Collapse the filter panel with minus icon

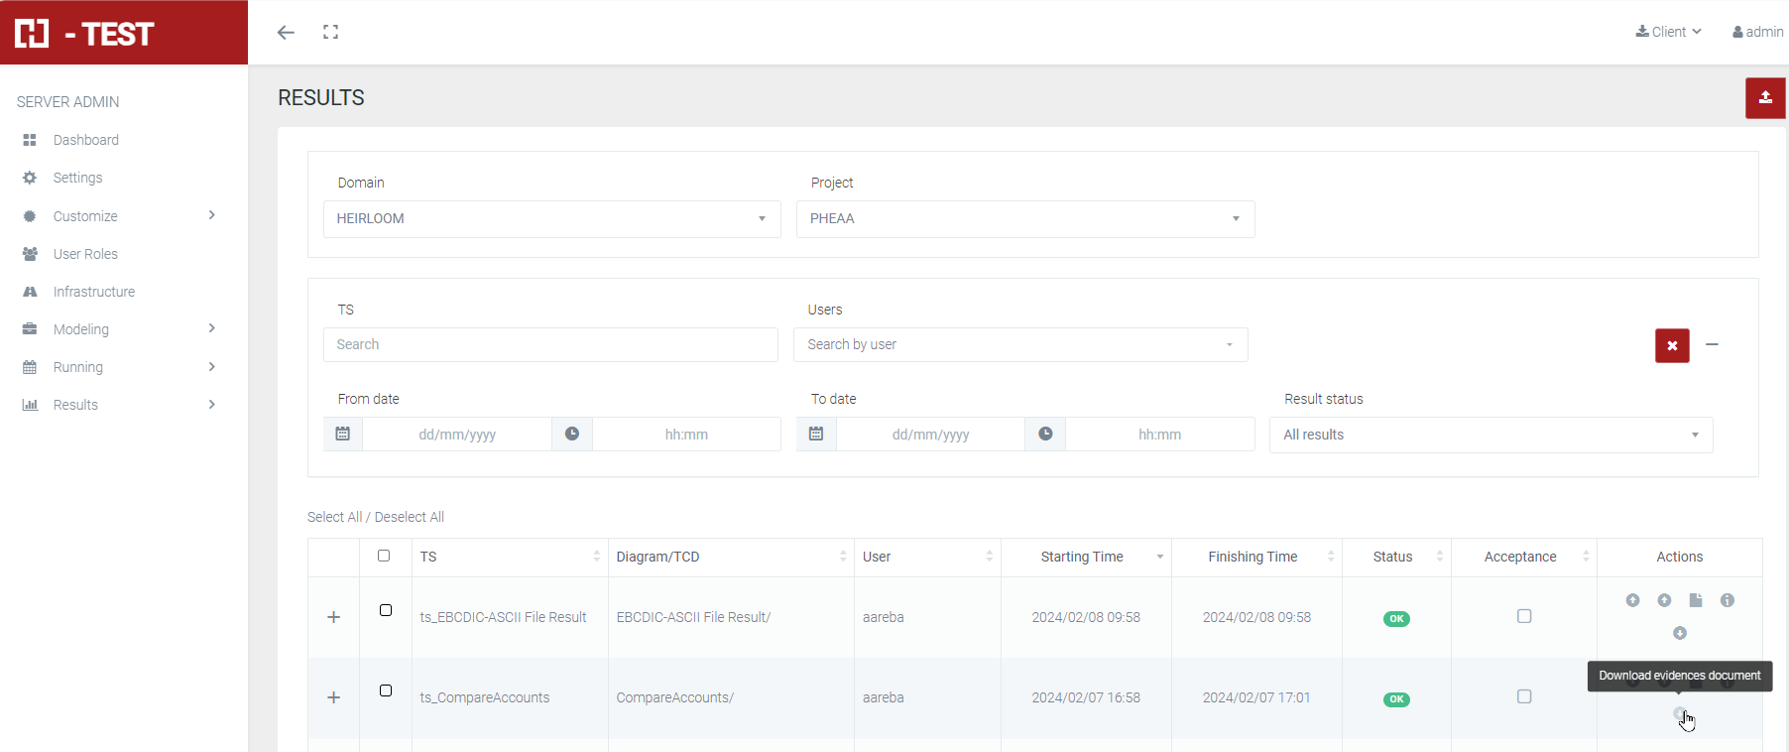click(1712, 344)
